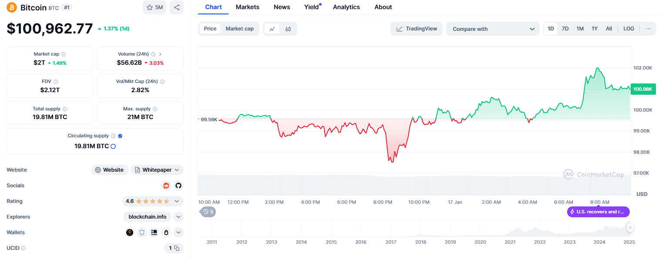Click the $100,962.77 price value
This screenshot has width=662, height=259.
point(50,28)
